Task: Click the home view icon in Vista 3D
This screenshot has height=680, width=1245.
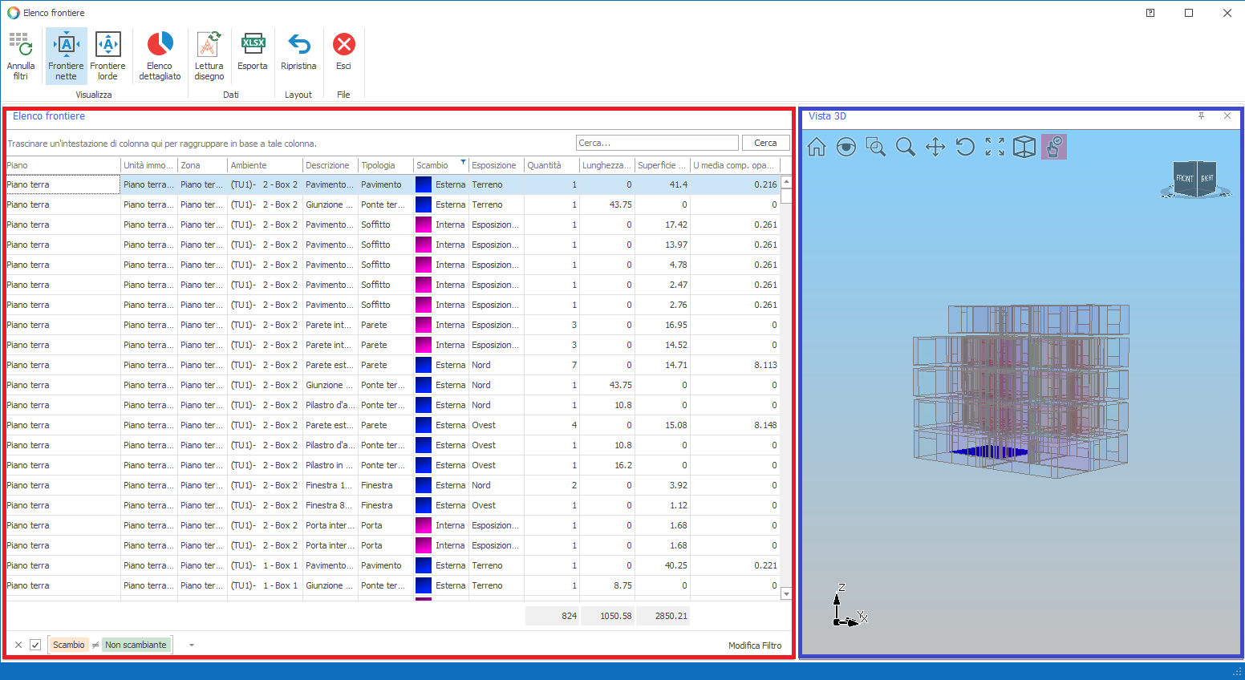Action: click(817, 147)
